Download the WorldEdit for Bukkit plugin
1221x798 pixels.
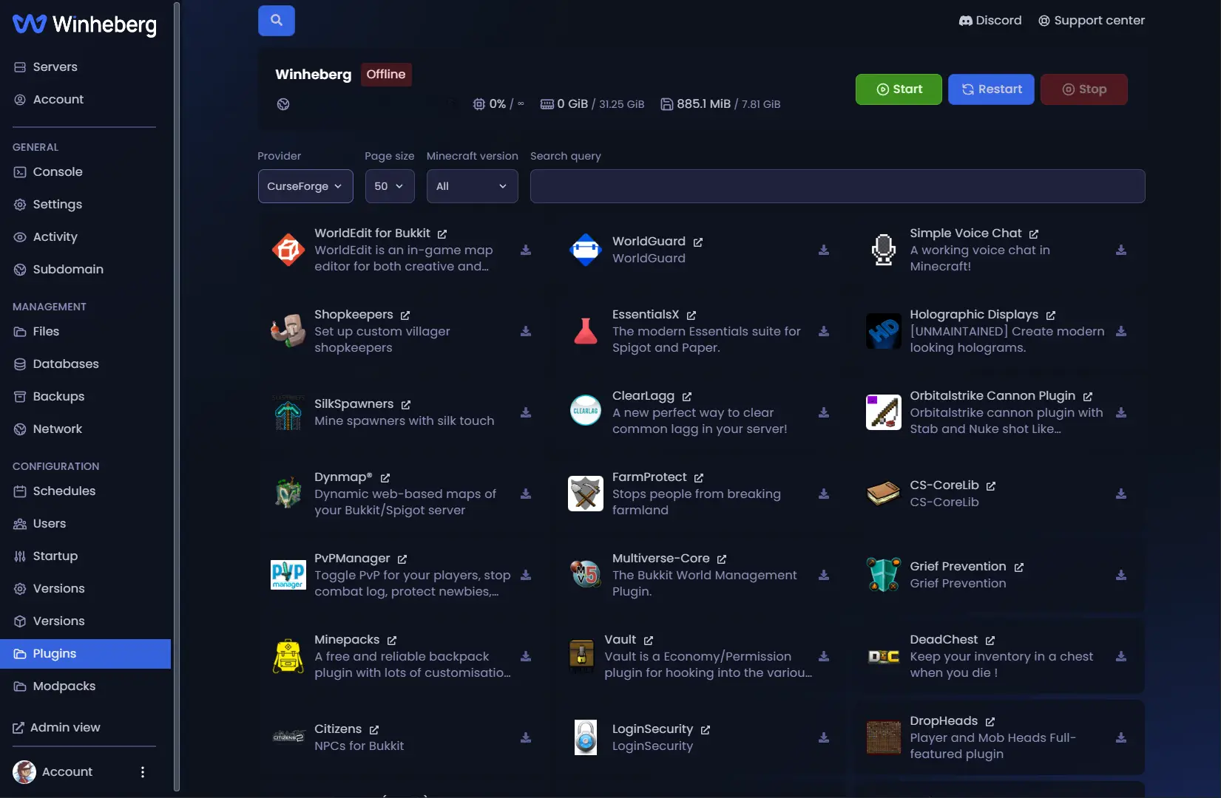[x=526, y=250]
